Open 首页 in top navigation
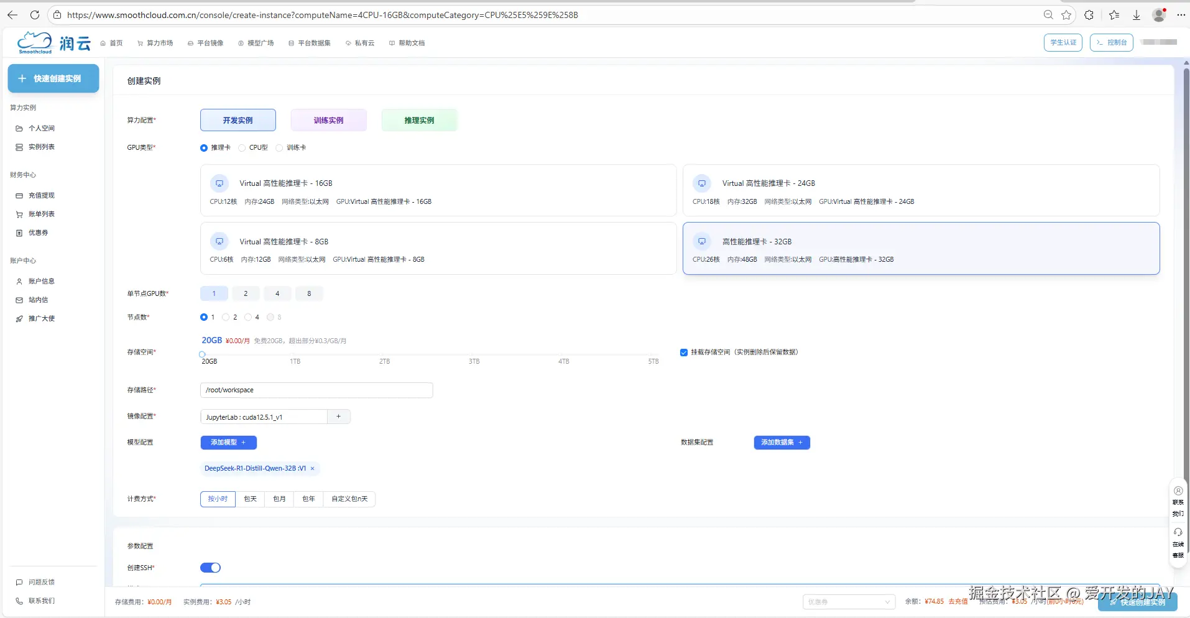The height and width of the screenshot is (618, 1190). (111, 43)
